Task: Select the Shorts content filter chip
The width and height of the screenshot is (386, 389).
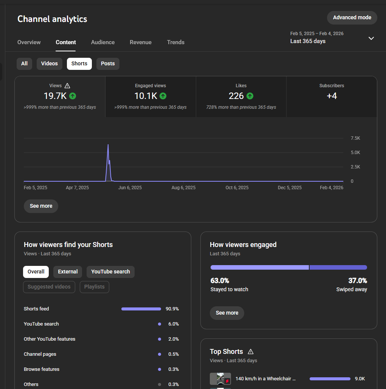Action: click(79, 63)
